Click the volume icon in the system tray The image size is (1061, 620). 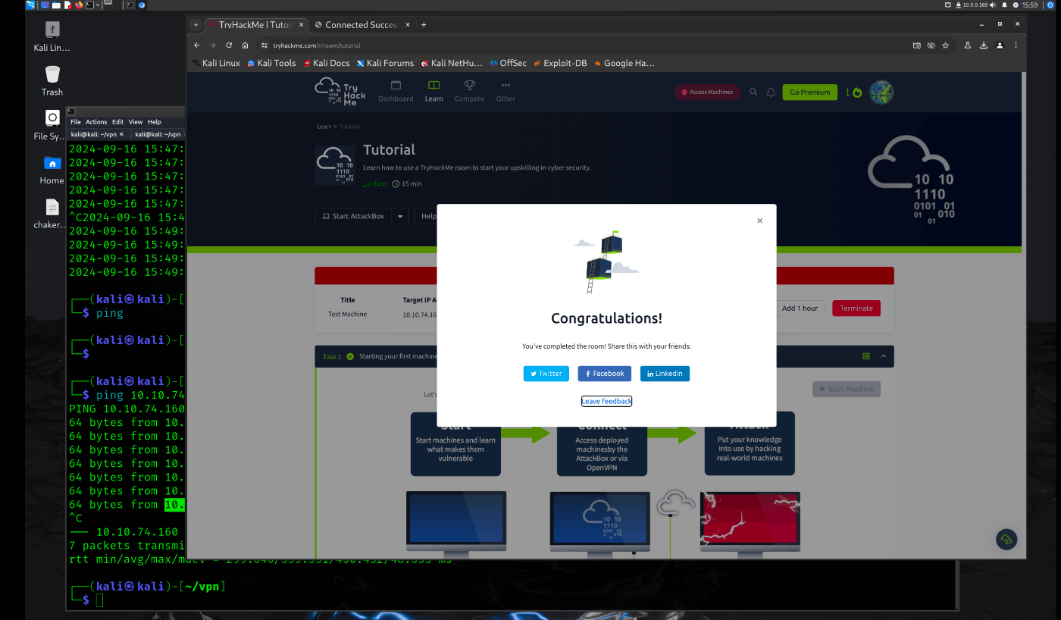pyautogui.click(x=993, y=5)
